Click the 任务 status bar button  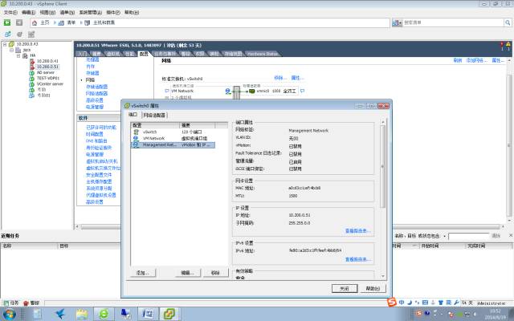(x=11, y=303)
